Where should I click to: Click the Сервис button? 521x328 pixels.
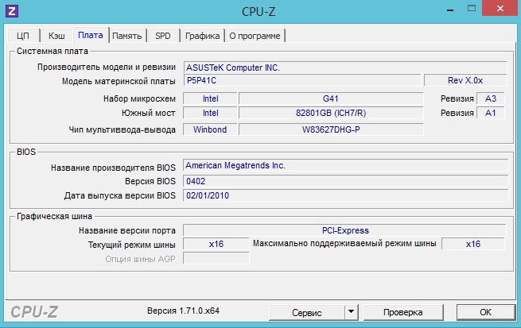(x=307, y=312)
